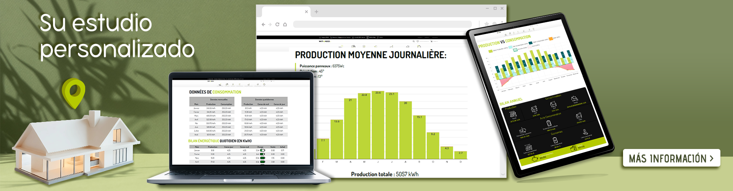
Task: Open the MÁS INFORMACIÓN button
Action: coord(671,158)
